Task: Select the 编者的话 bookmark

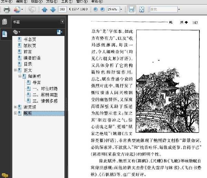Action: coord(32,58)
